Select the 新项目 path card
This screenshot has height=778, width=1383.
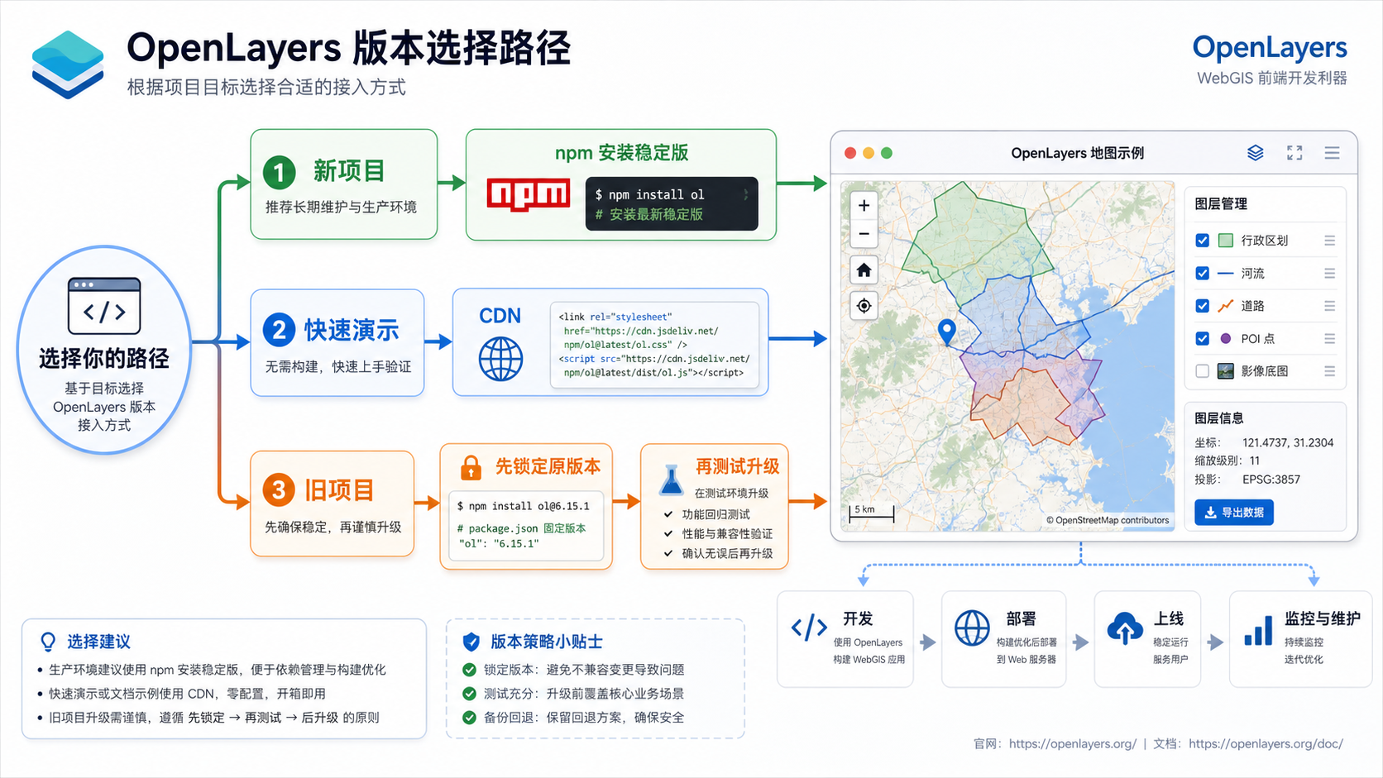344,184
